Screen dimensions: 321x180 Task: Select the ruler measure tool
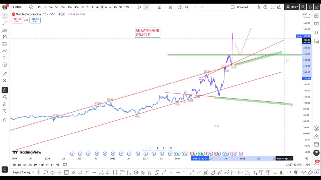(x=5, y=74)
